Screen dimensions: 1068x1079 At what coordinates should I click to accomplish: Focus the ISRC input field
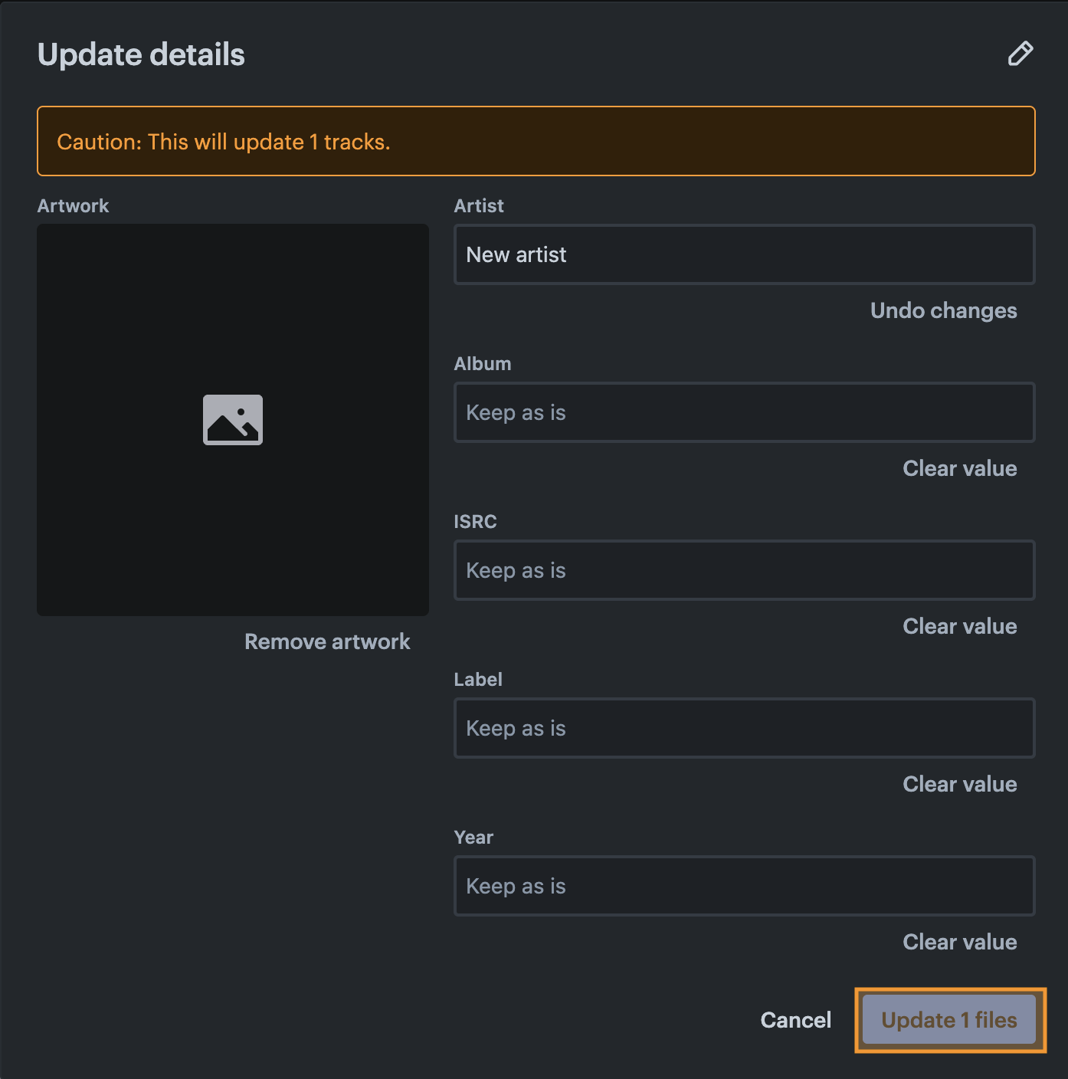point(745,570)
